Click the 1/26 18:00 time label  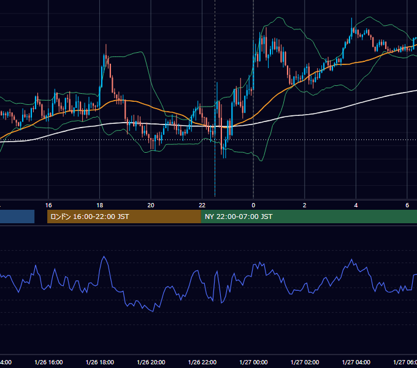(x=100, y=362)
